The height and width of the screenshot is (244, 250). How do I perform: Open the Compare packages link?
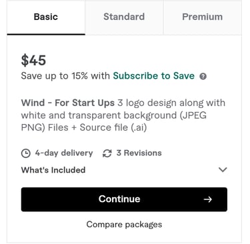124,225
